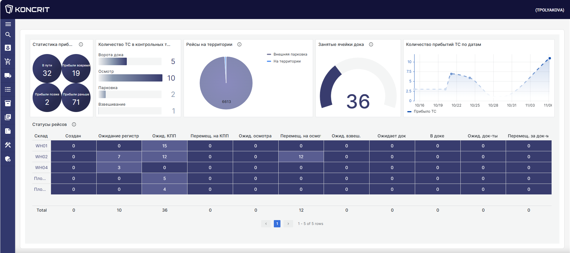
Task: Go to the next table page
Action: (288, 224)
